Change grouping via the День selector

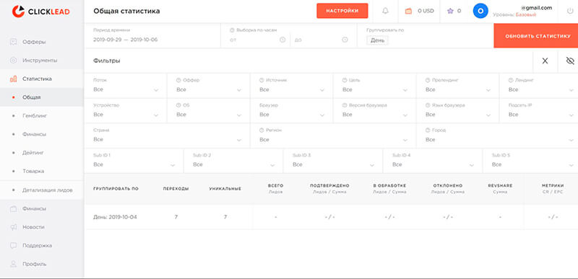click(377, 40)
